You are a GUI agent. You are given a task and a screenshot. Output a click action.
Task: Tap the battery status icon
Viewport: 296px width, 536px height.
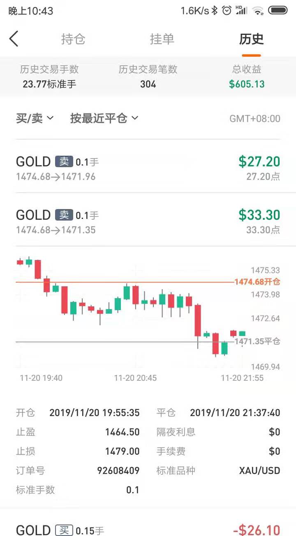click(278, 11)
